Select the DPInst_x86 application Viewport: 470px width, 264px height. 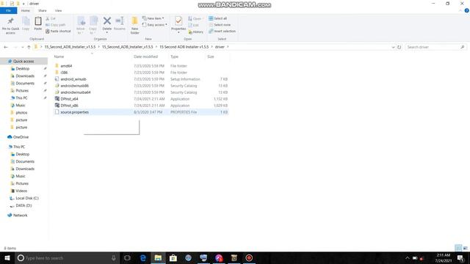click(x=69, y=106)
